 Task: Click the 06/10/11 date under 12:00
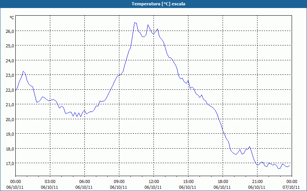pyautogui.click(x=153, y=187)
